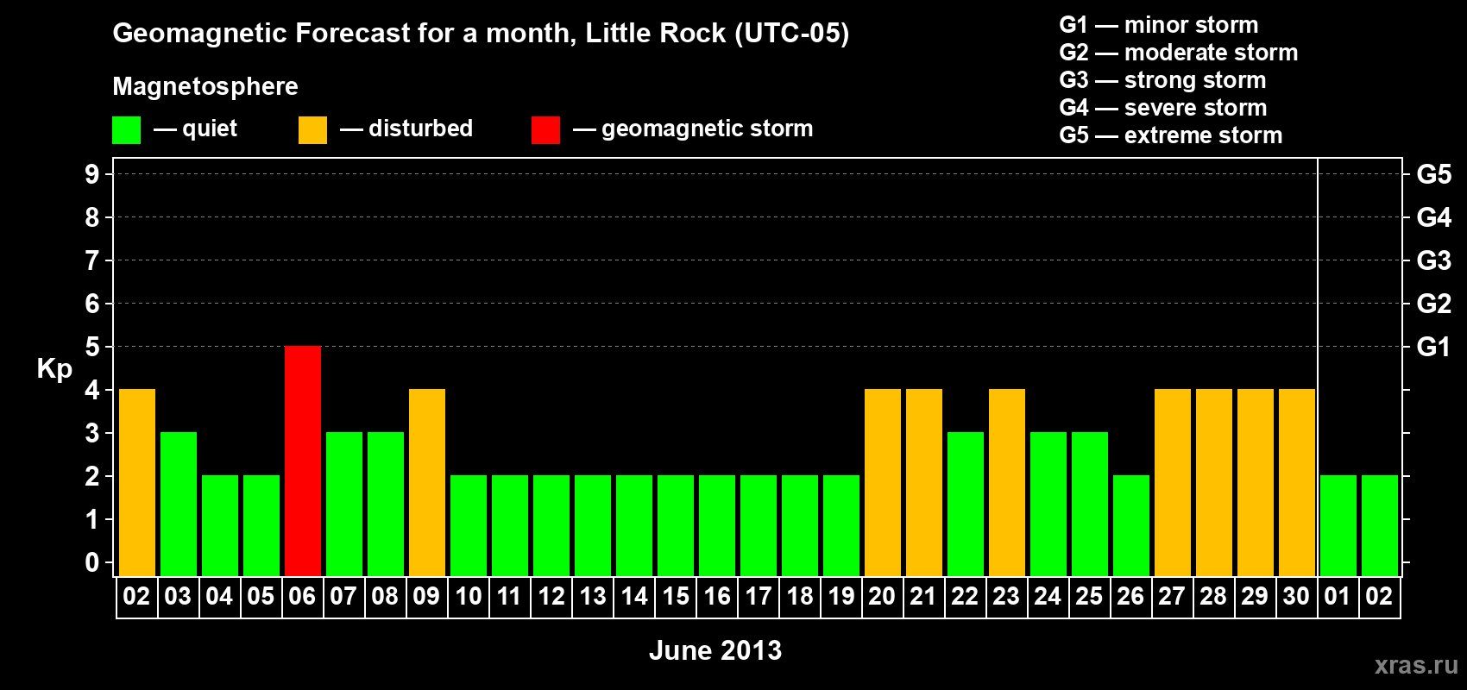Click date label 12 on the x-axis
The image size is (1467, 690).
click(x=551, y=597)
